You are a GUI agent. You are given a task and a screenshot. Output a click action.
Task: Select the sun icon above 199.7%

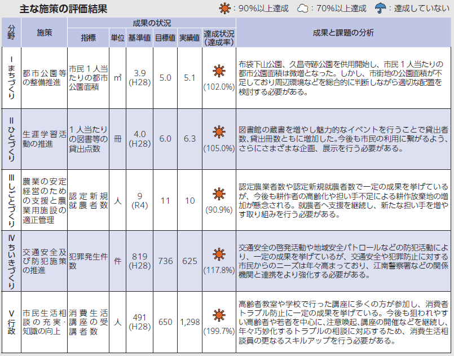tap(218, 315)
